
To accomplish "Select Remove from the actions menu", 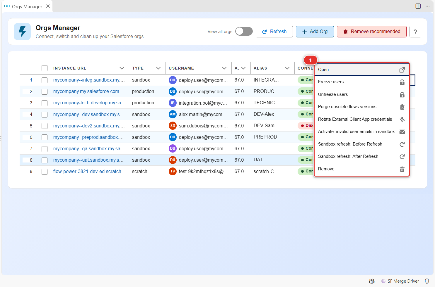I will 361,169.
